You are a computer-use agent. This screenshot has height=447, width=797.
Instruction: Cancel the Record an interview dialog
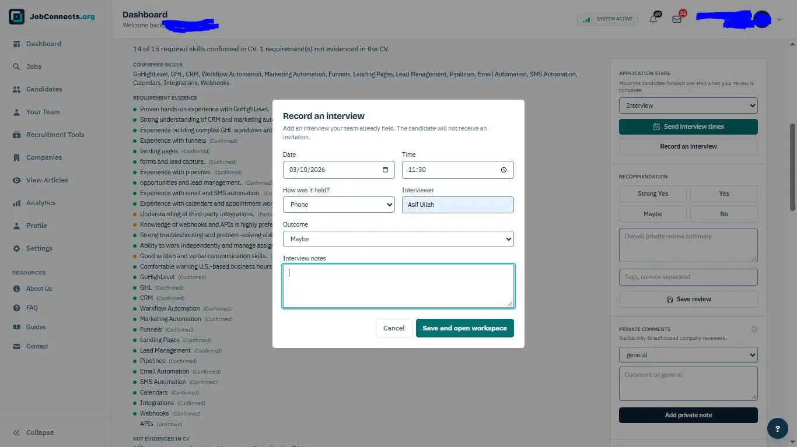[394, 328]
